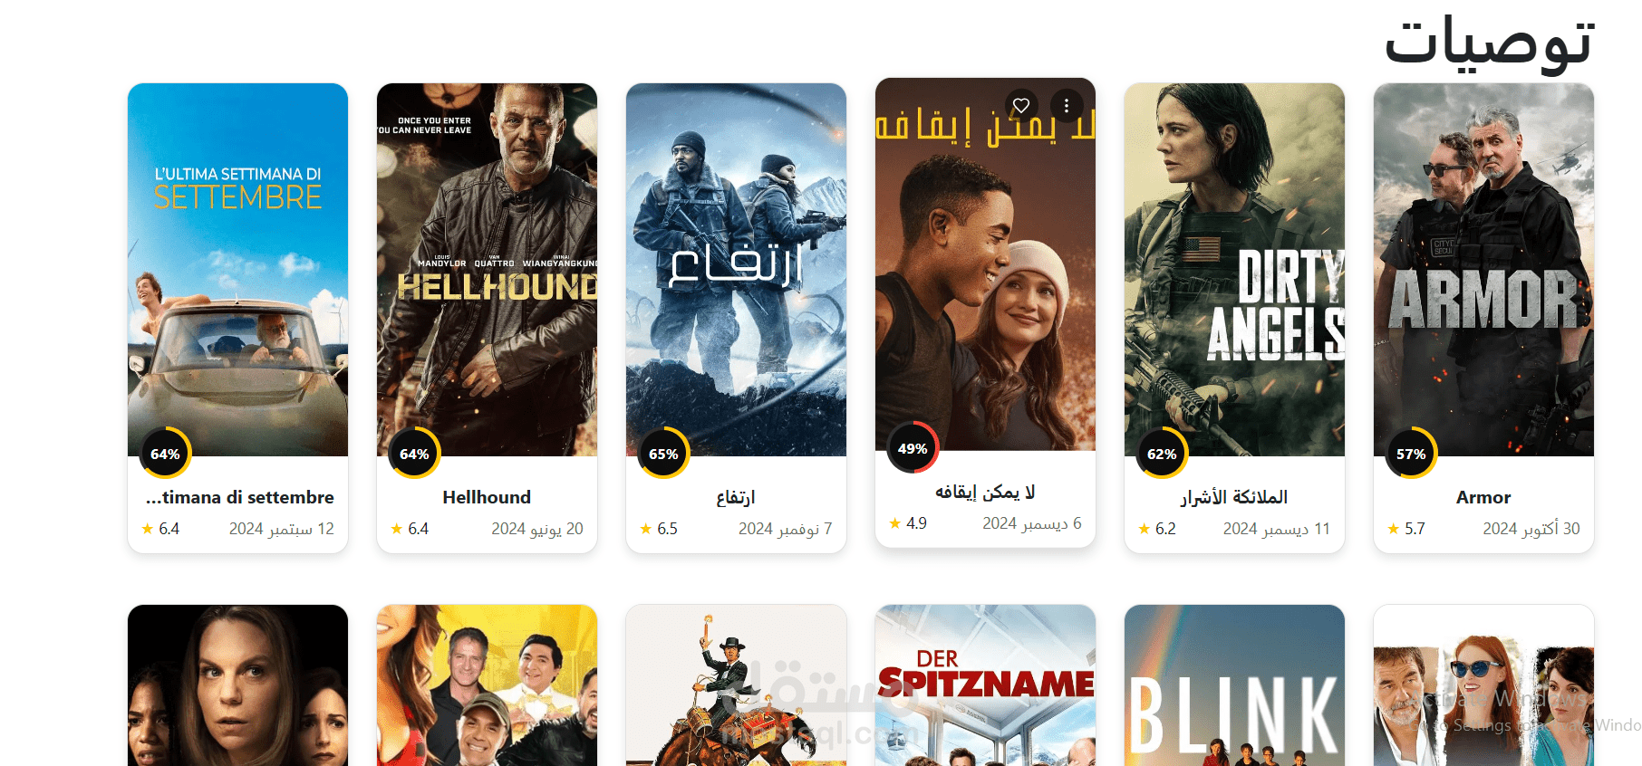The height and width of the screenshot is (766, 1642).
Task: Open the الملائكة الأشرار title link
Action: [1234, 497]
